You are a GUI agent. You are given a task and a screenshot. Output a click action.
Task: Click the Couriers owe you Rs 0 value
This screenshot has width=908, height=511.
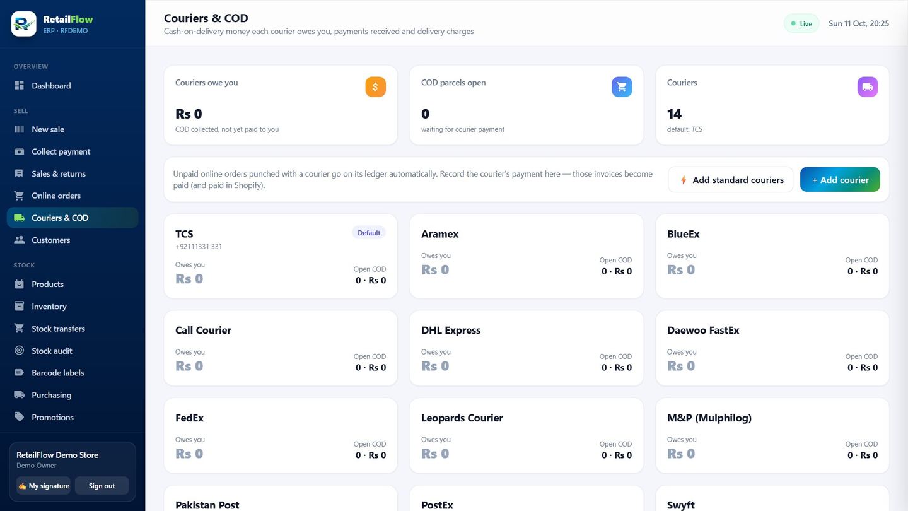(189, 114)
